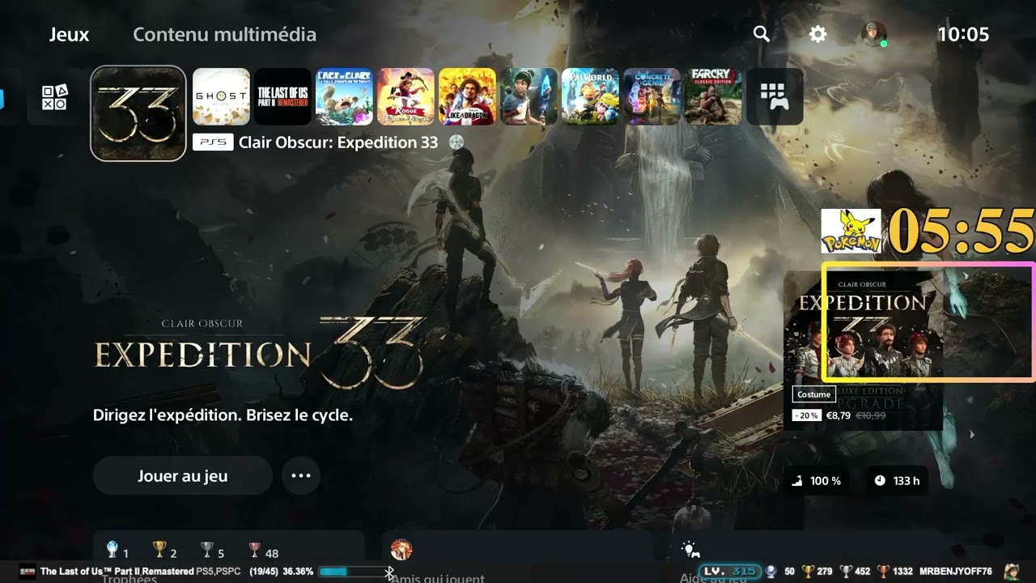The width and height of the screenshot is (1036, 583).
Task: Click the gold trophy count icon
Action: point(160,551)
